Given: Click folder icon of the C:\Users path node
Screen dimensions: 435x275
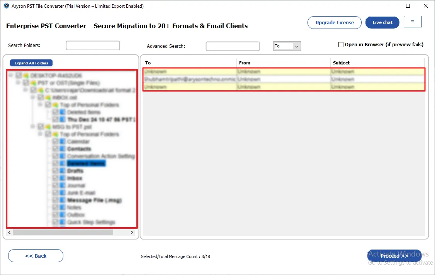Looking at the screenshot, I should click(x=41, y=90).
